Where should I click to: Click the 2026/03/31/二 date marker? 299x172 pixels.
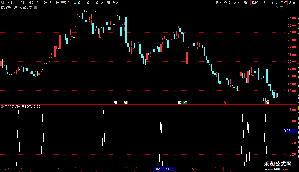click(x=164, y=169)
